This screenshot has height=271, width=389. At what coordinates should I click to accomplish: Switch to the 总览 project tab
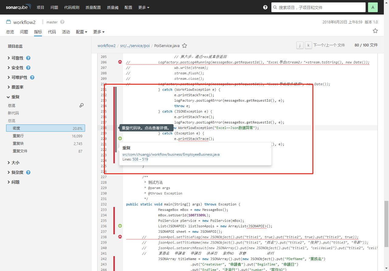[10, 32]
